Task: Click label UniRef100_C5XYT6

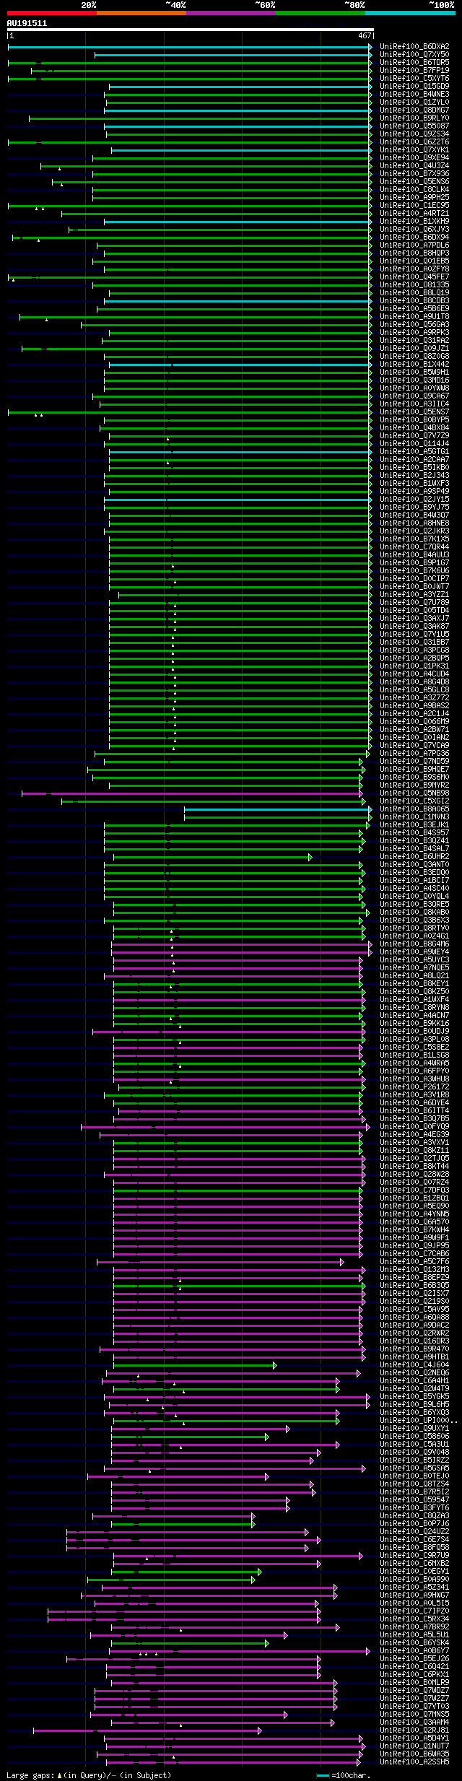Action: click(x=414, y=79)
